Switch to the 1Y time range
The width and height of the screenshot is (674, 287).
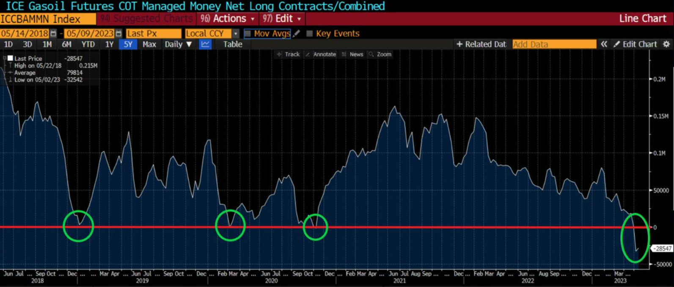(109, 44)
